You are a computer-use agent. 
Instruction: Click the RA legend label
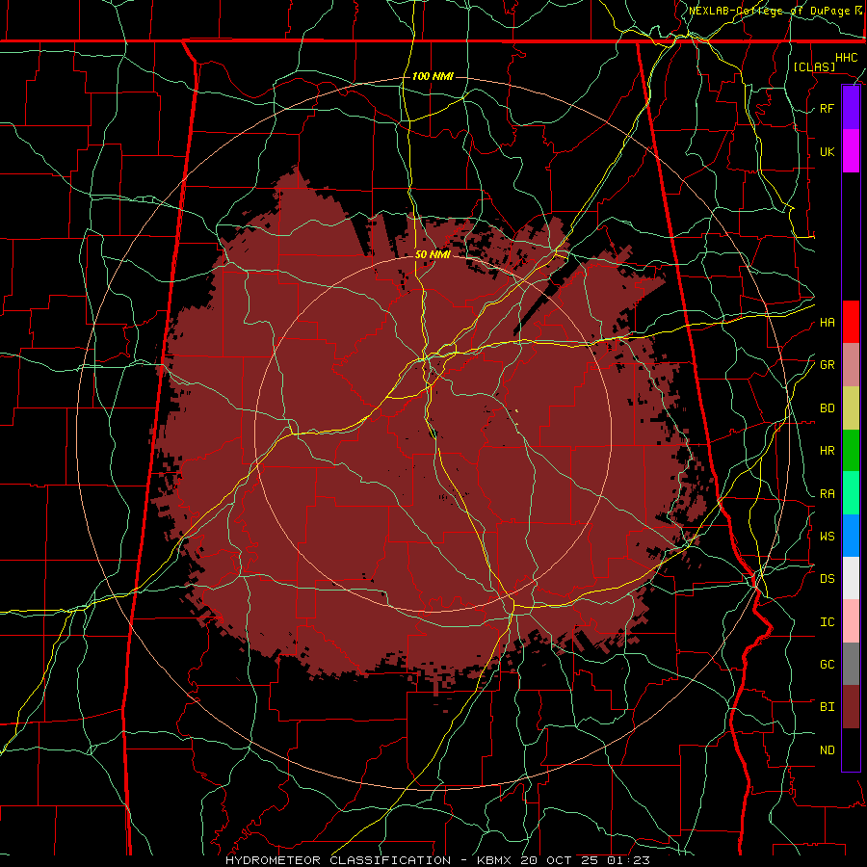coord(828,494)
